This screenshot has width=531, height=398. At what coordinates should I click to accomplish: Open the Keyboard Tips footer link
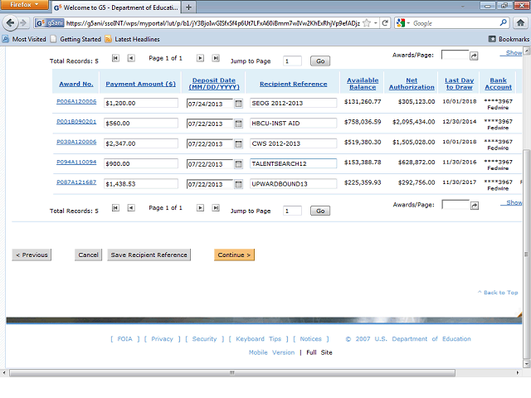[x=258, y=339]
